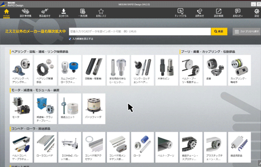Click the yellow 検索 search button

click(219, 31)
